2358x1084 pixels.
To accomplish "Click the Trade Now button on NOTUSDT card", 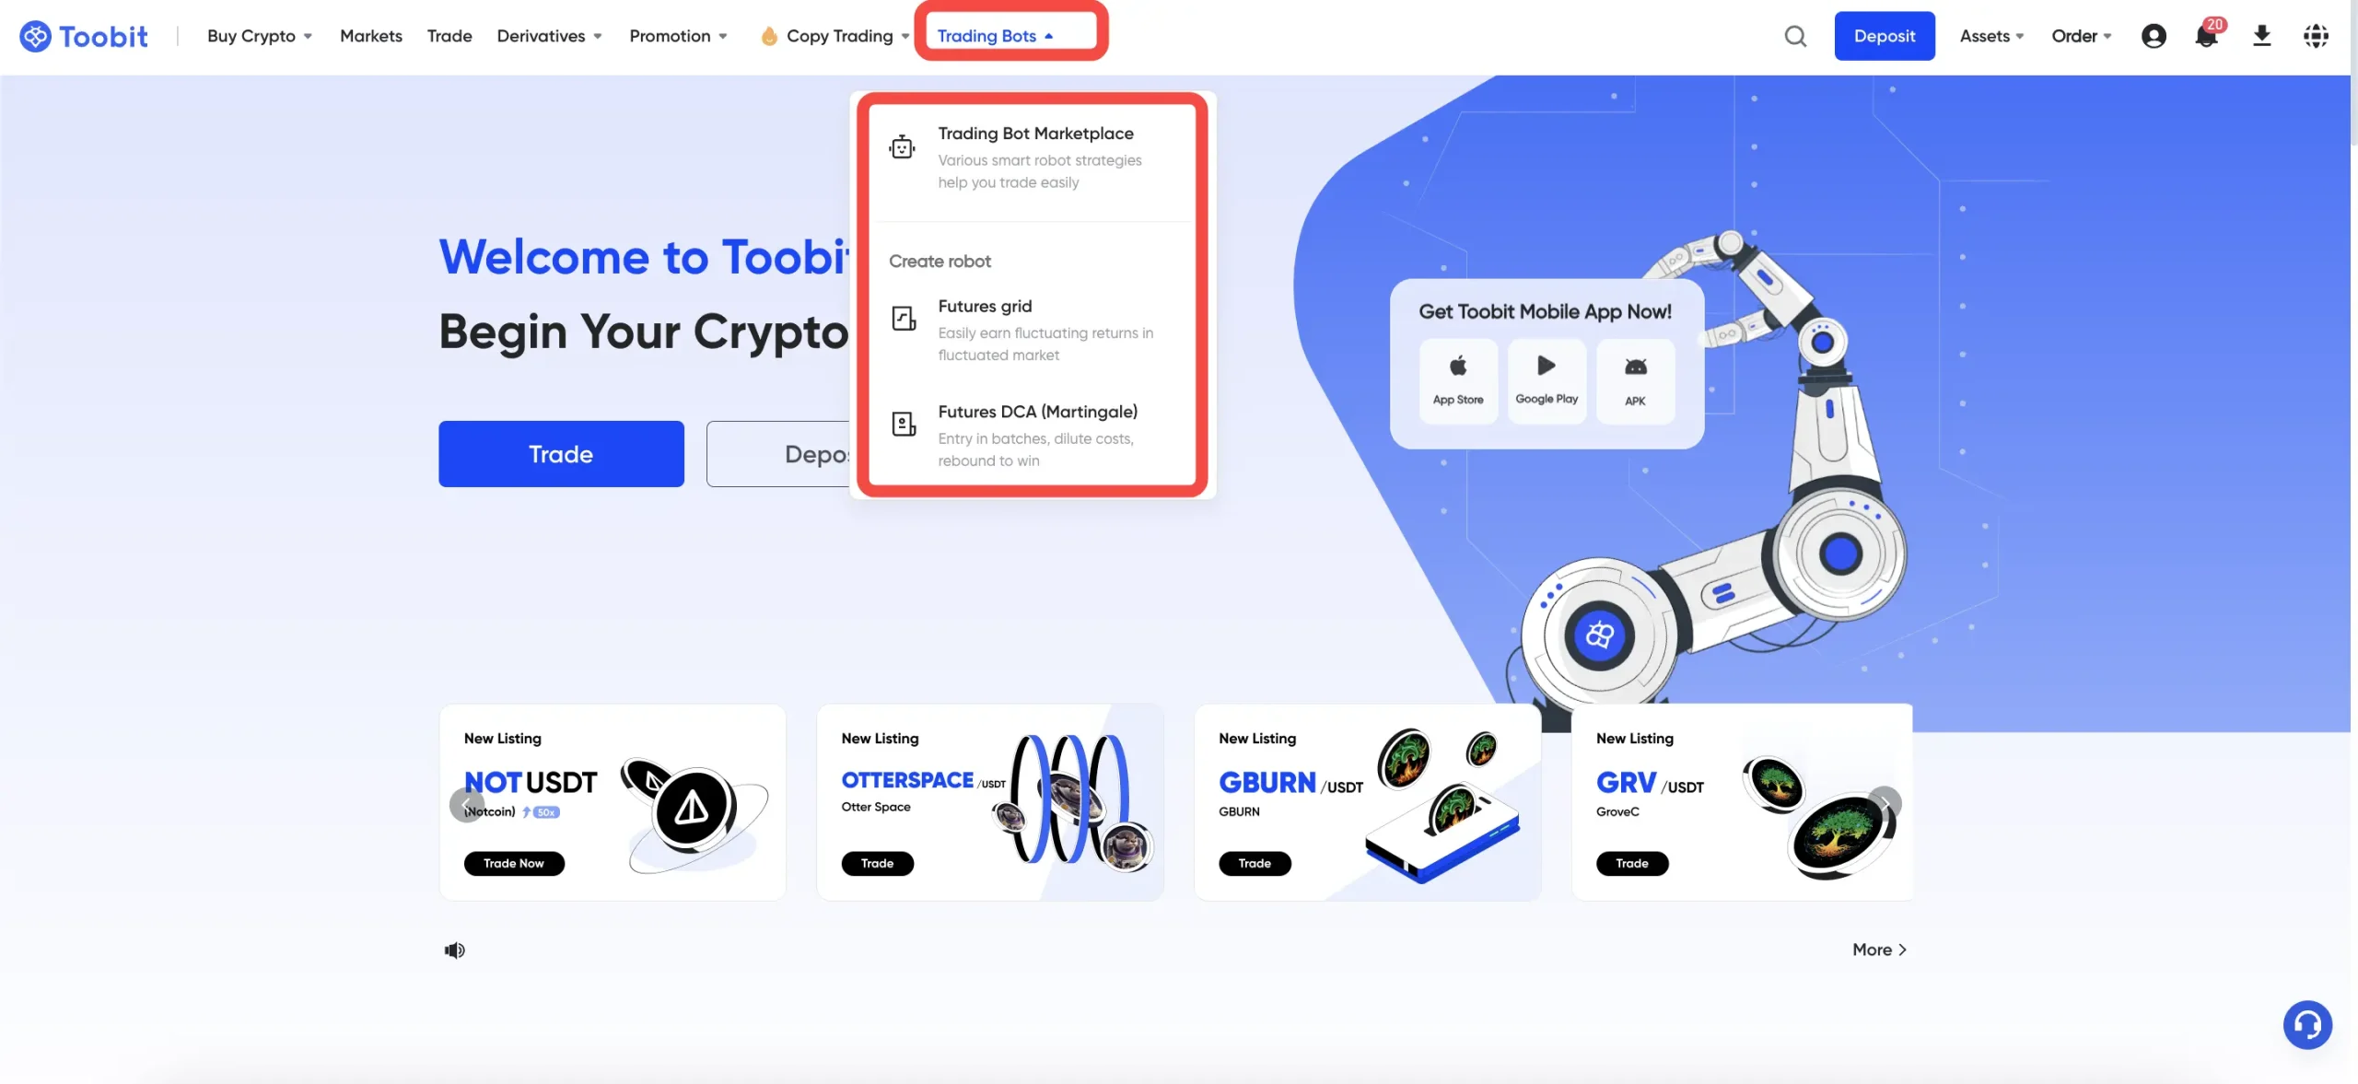I will (514, 863).
